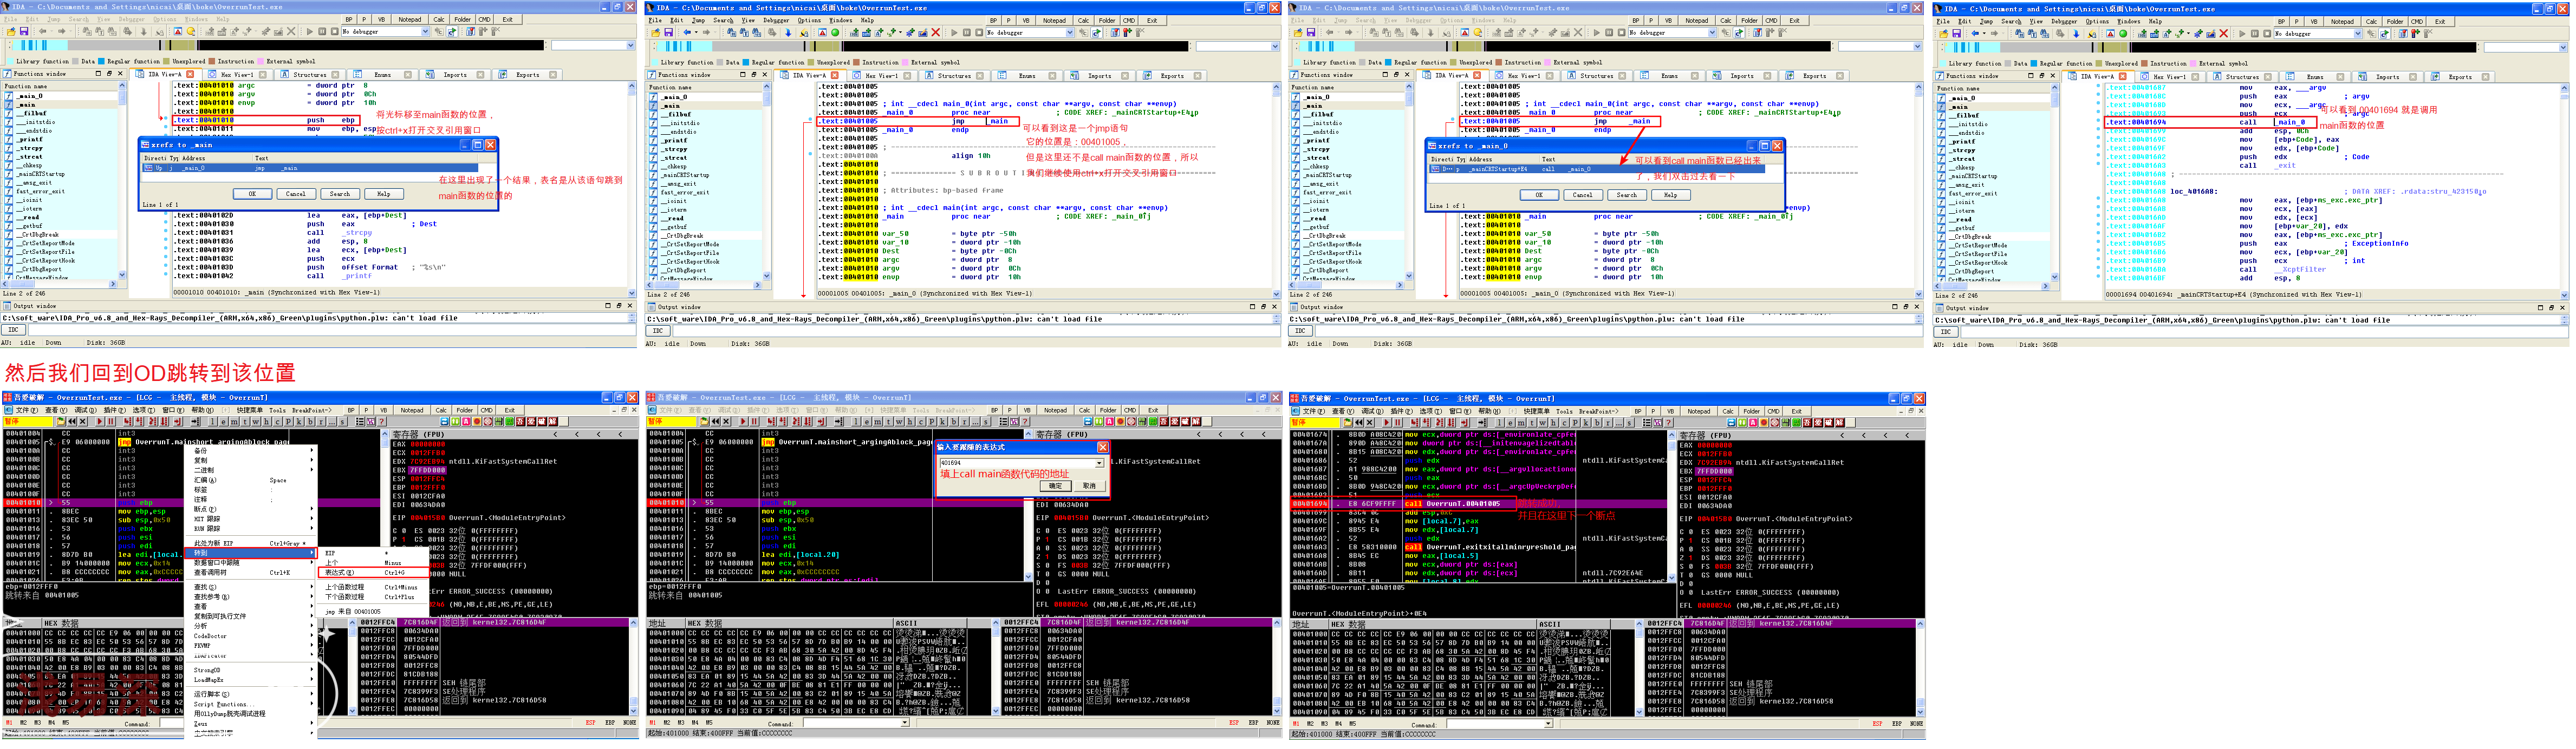Image resolution: width=2576 pixels, height=749 pixels.
Task: Open dropdown arrow of expression box showing 401694
Action: point(1099,463)
